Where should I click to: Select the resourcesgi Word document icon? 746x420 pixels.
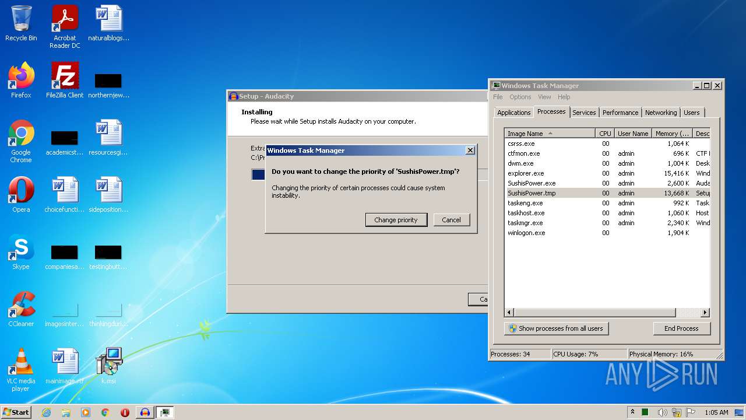pos(108,138)
